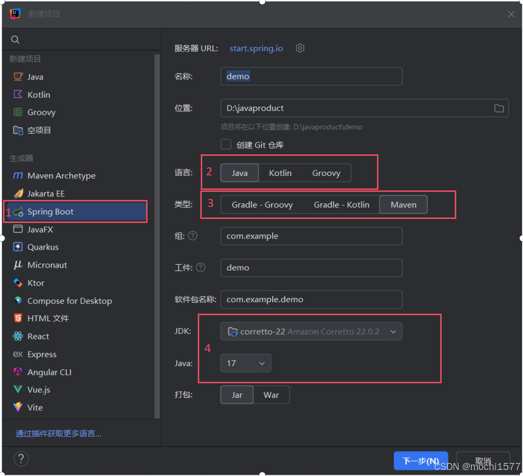This screenshot has height=476, width=523.
Task: Click the search magnifier icon
Action: tap(15, 40)
